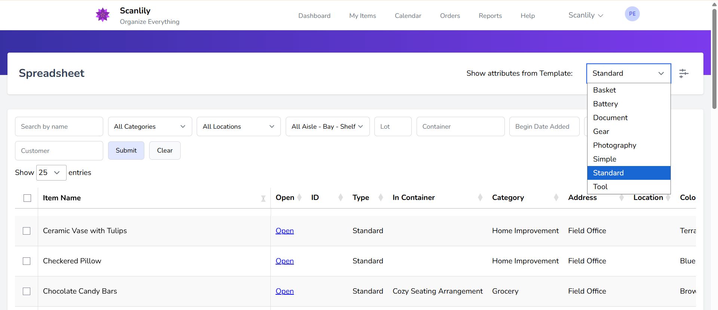Choose Basket from the template list
This screenshot has width=718, height=310.
629,90
